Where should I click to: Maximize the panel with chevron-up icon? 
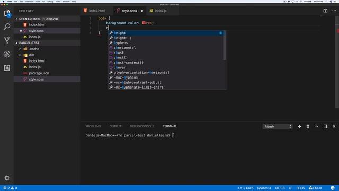(x=317, y=126)
